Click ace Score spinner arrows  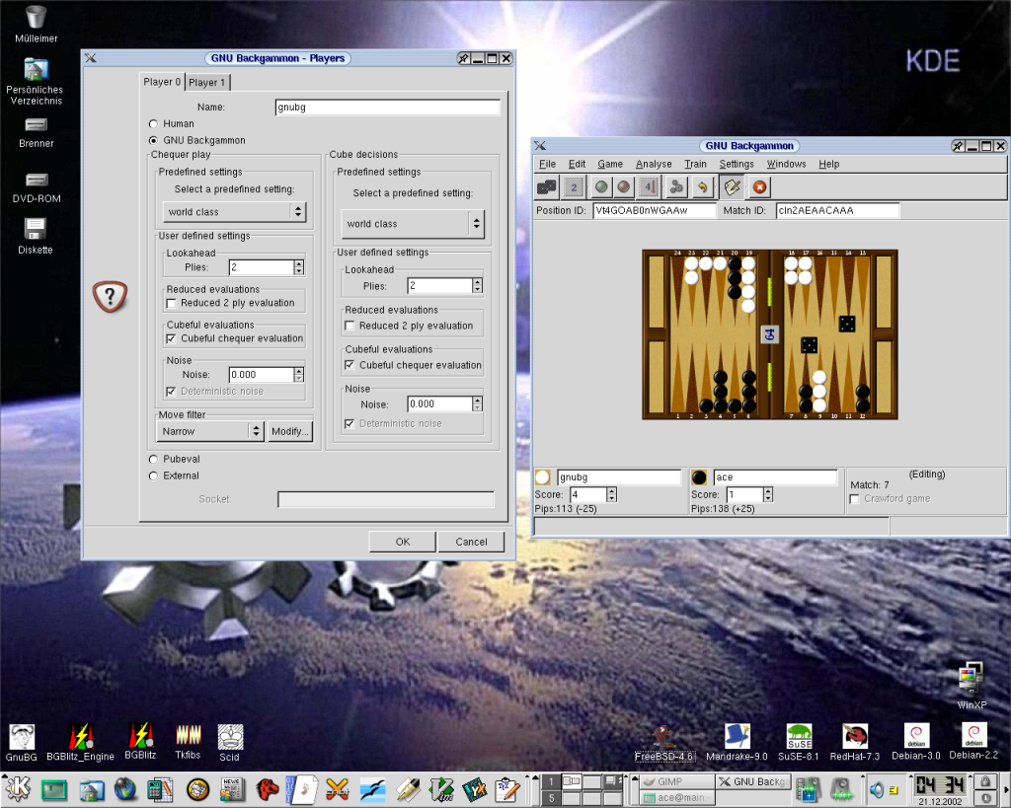tap(768, 495)
